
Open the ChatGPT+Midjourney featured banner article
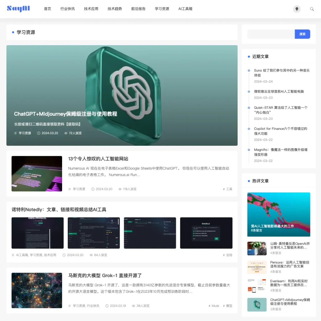[x=122, y=95]
